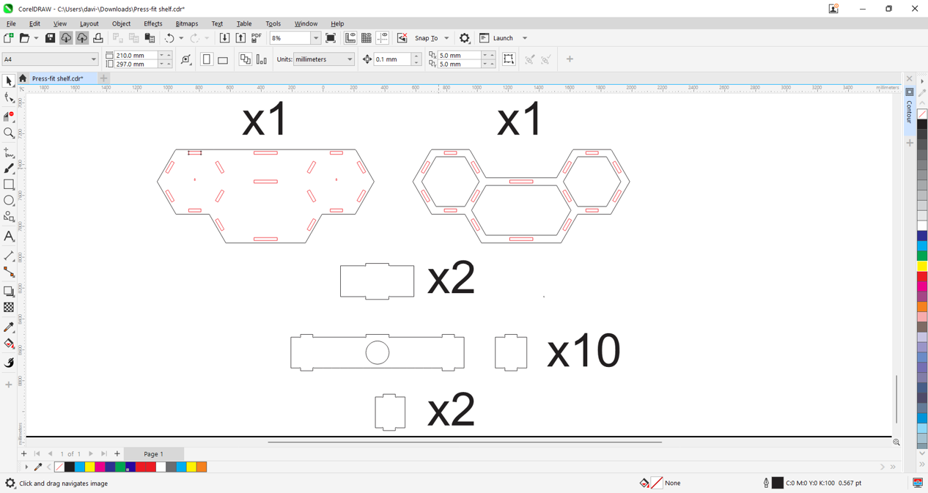Screen dimensions: 928x493
Task: Toggle All Pages layout button
Action: [x=246, y=59]
